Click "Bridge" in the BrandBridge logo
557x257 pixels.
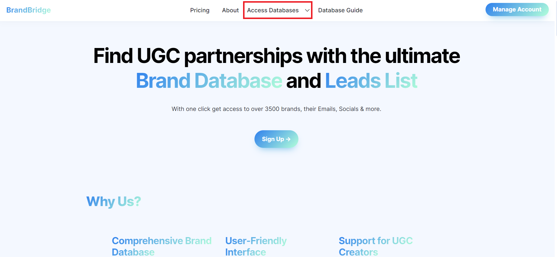[39, 10]
